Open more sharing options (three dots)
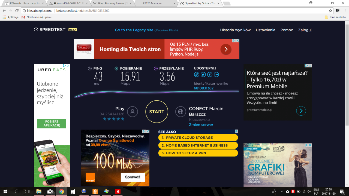This screenshot has height=196, width=349. (x=216, y=74)
